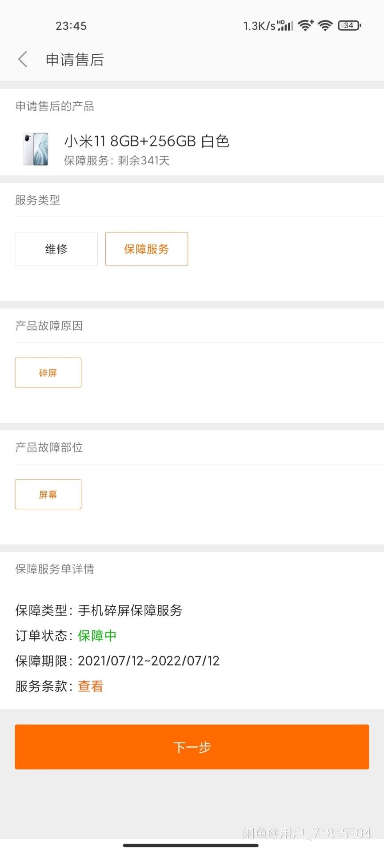The width and height of the screenshot is (384, 854).
Task: Tap the Wi-Fi signal icon
Action: point(325,26)
